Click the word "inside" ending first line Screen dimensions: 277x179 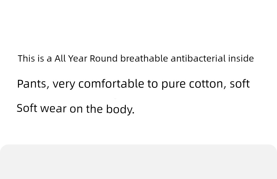241,58
